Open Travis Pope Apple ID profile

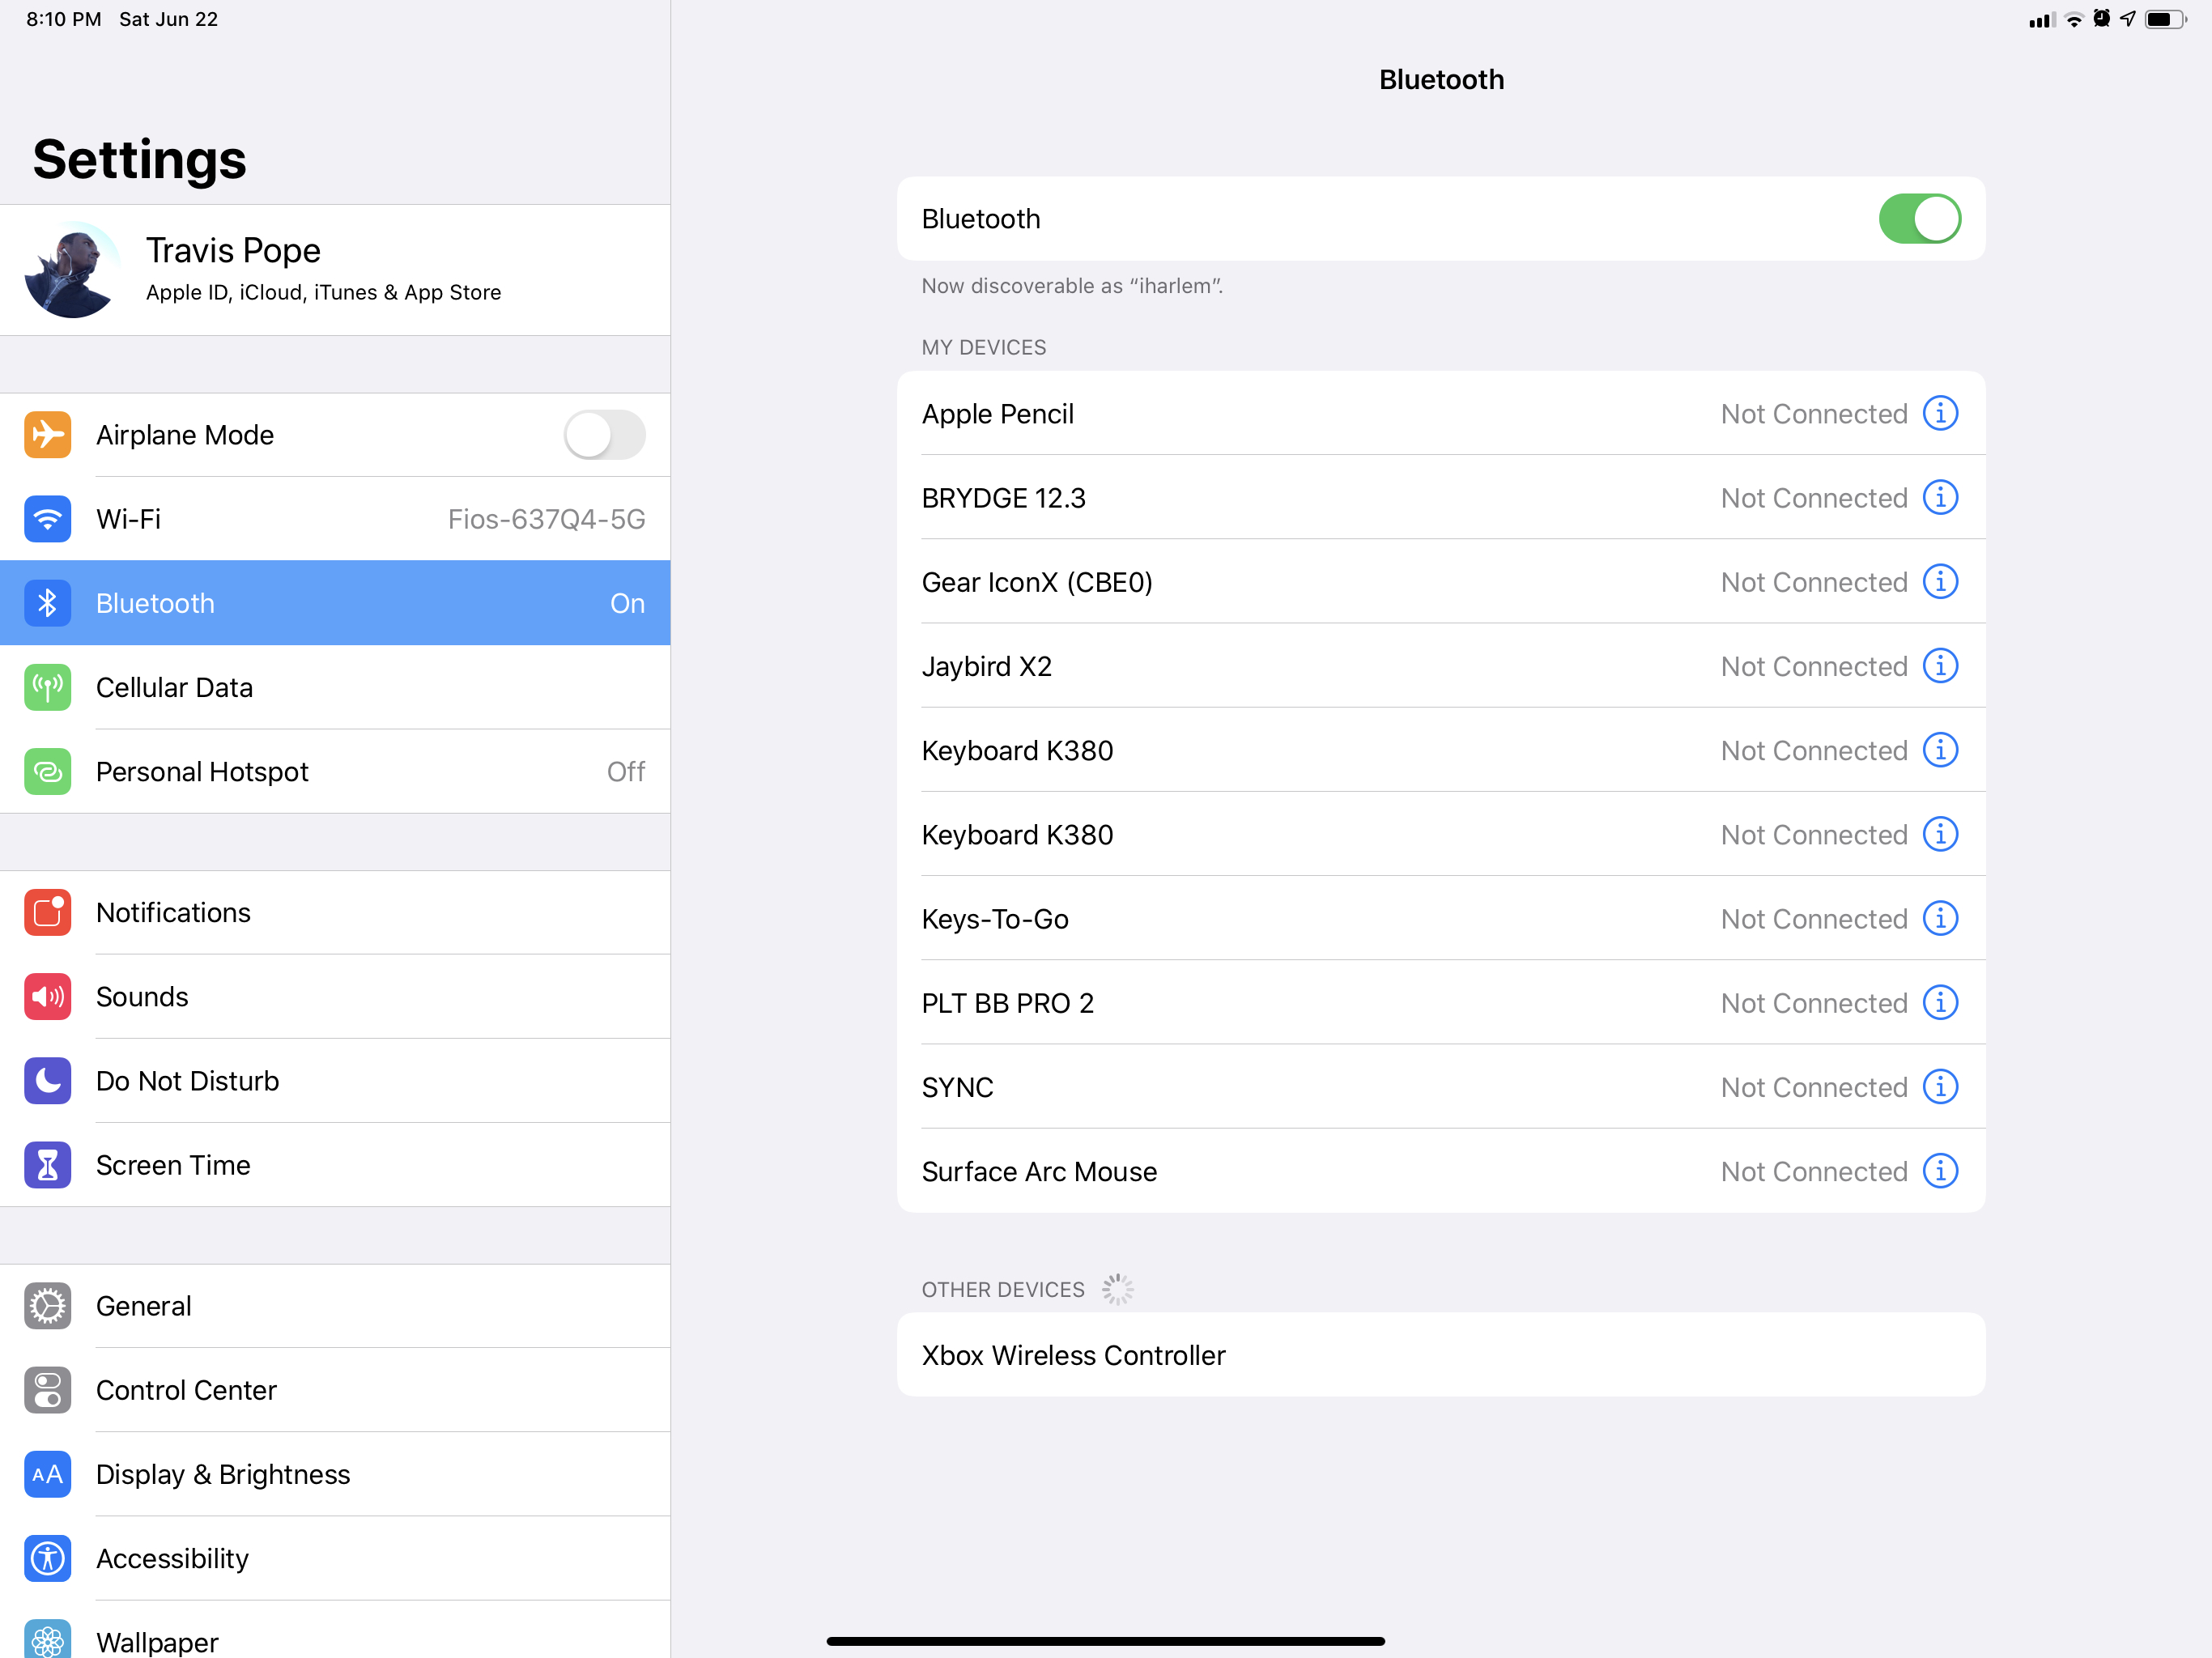tap(335, 270)
